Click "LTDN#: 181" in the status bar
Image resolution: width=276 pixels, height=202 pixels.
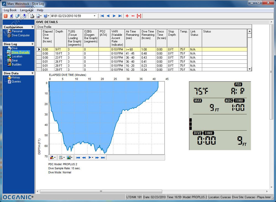(134, 197)
